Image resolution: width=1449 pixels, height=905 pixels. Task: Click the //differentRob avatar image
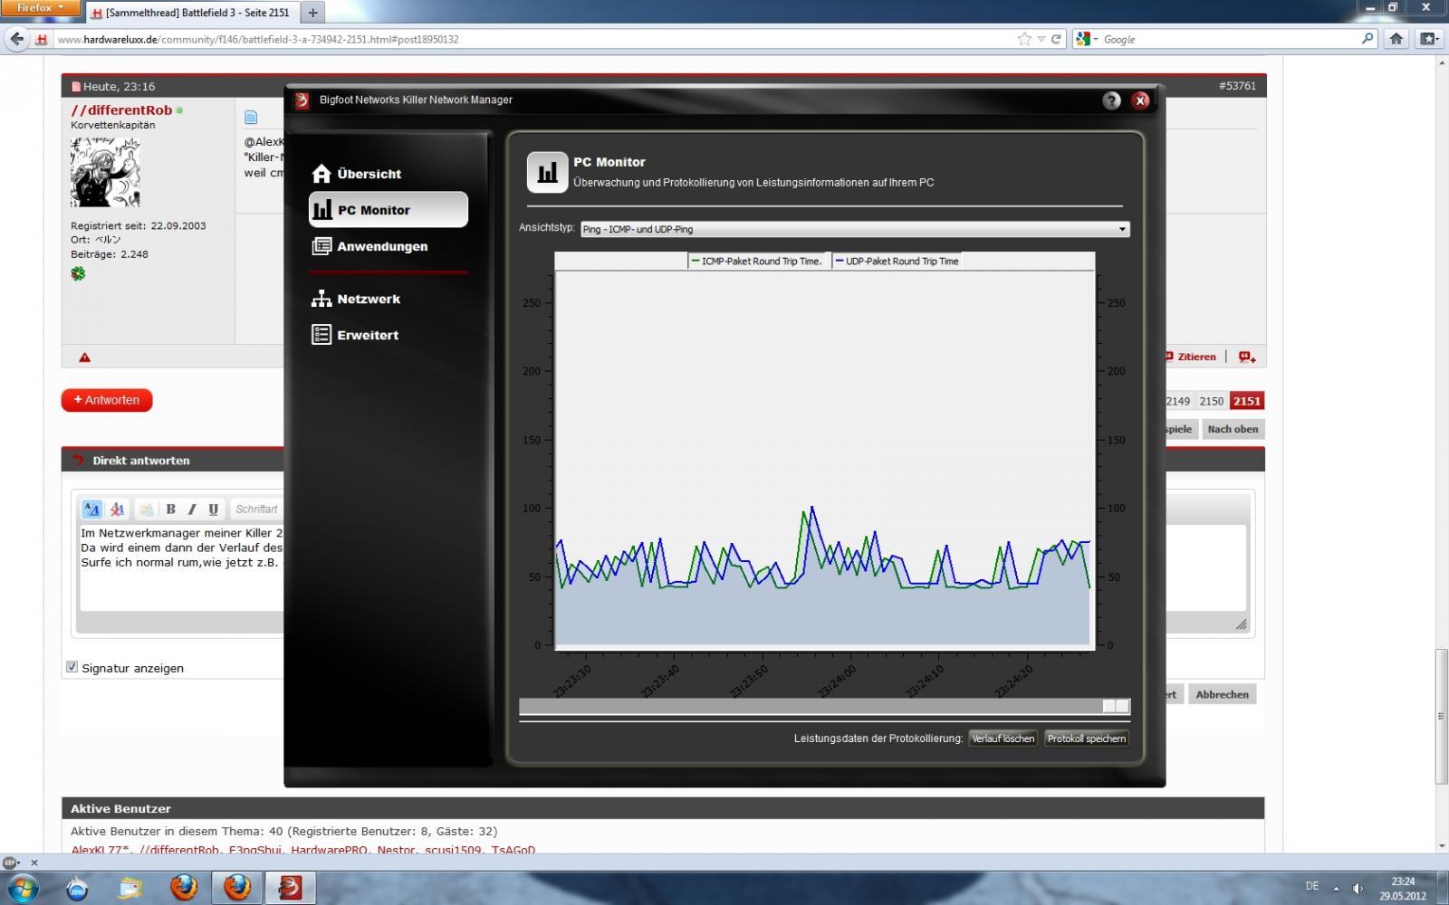coord(105,172)
